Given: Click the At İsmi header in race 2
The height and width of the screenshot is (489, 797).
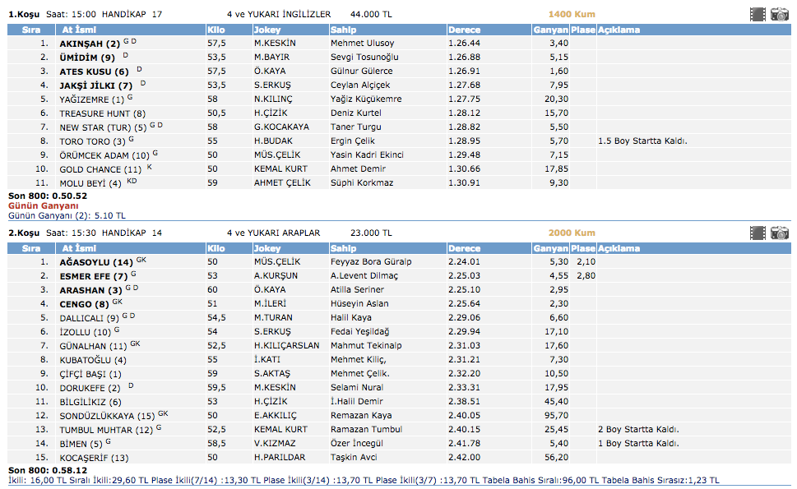Looking at the screenshot, I should [x=81, y=248].
